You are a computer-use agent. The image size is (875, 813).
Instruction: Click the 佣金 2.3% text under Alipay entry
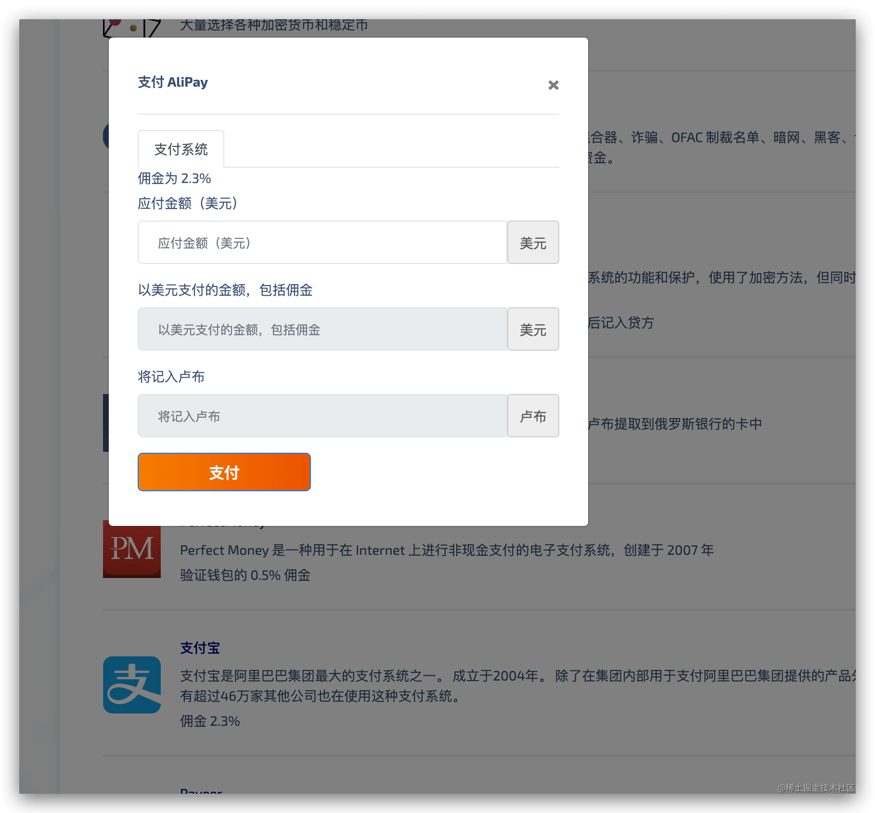(x=209, y=721)
